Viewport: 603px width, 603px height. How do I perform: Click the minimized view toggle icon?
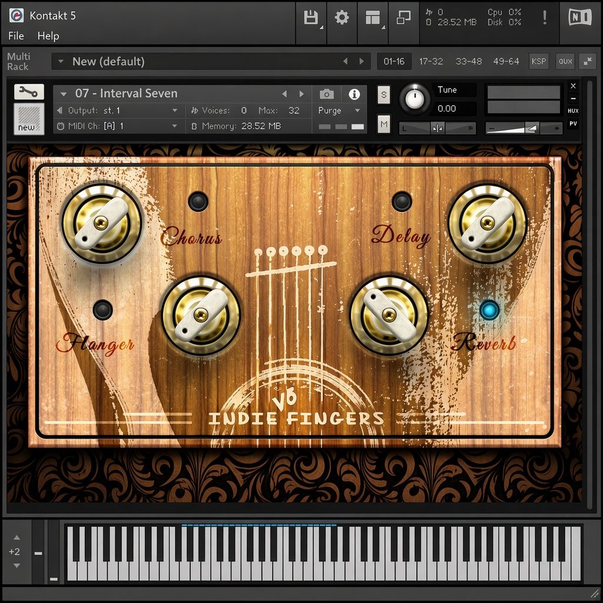point(403,18)
